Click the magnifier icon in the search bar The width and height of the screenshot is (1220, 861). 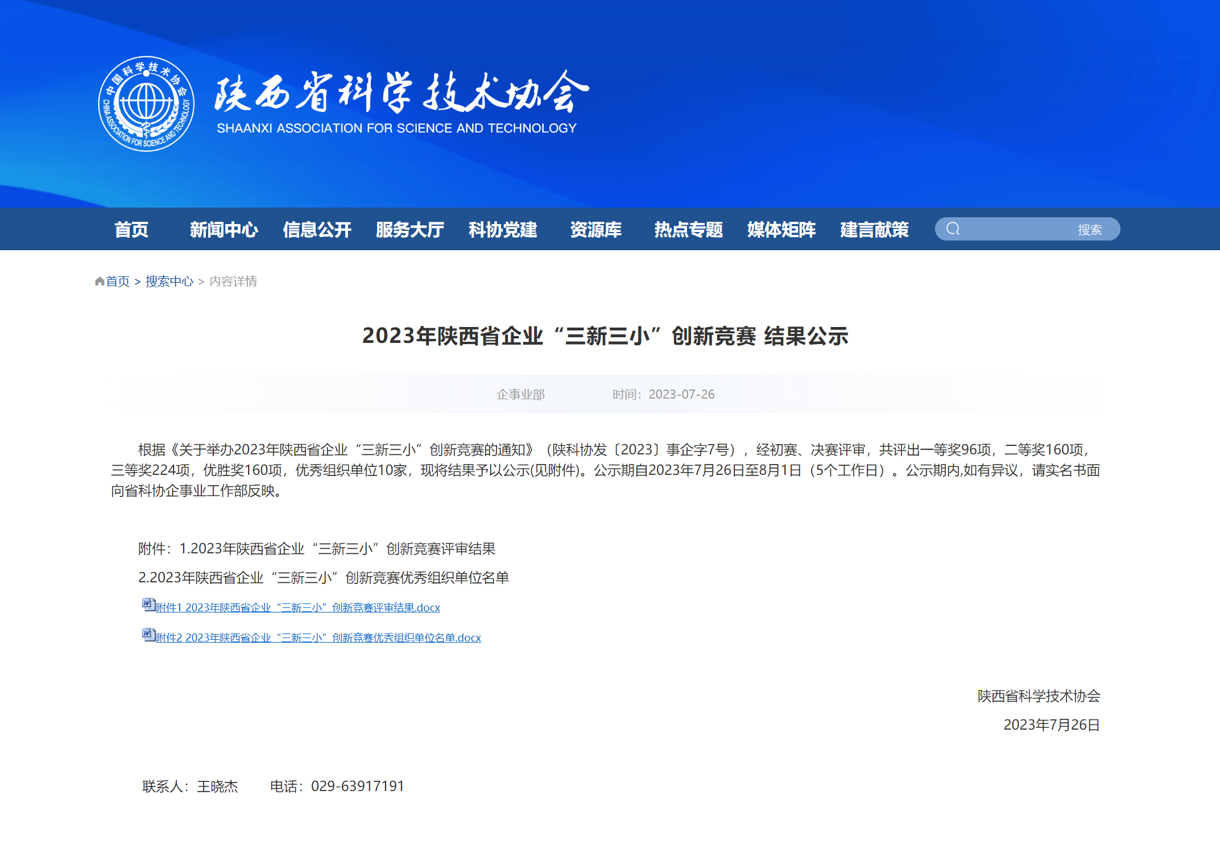point(954,228)
